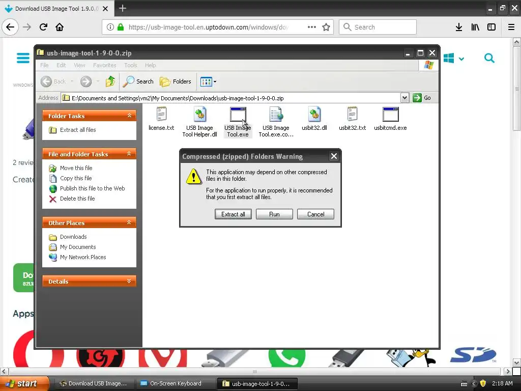Expand the Details panel
The image size is (521, 391).
(x=129, y=281)
